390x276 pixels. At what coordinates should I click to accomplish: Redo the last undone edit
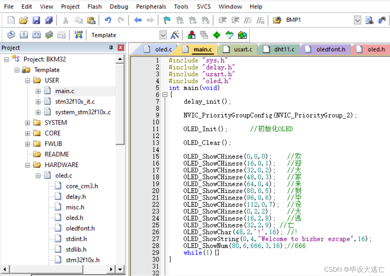click(121, 20)
